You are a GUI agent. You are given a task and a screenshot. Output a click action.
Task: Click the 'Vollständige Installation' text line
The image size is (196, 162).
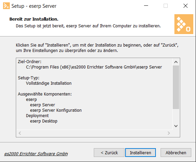(49, 83)
